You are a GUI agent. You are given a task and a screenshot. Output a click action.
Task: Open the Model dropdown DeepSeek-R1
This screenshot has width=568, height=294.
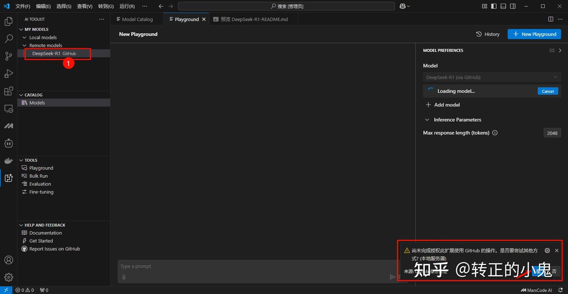(x=492, y=77)
